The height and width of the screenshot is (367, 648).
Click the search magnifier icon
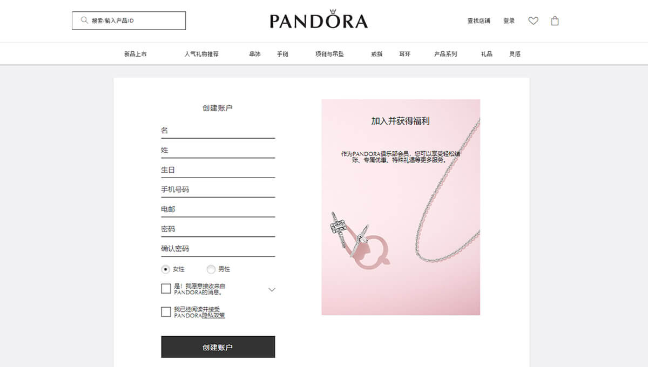point(84,20)
